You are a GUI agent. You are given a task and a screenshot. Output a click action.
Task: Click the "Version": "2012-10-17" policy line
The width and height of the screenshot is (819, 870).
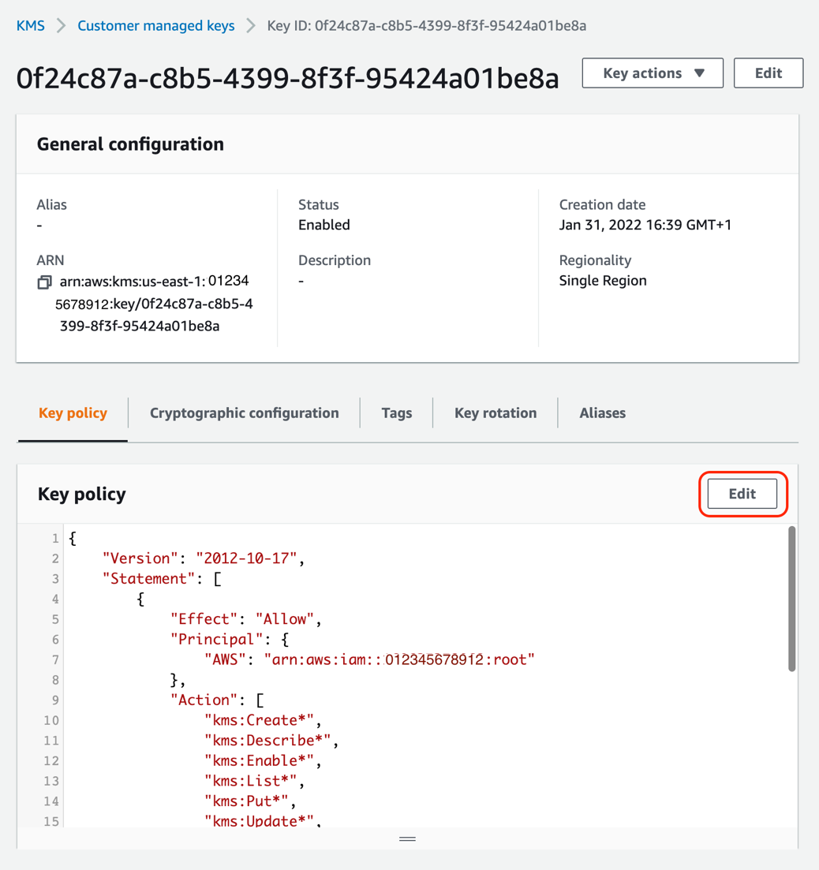tap(204, 558)
